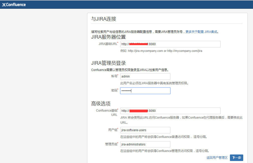253x163 pixels.
Task: Focus the Confluence基础URL input field
Action: tap(170, 111)
